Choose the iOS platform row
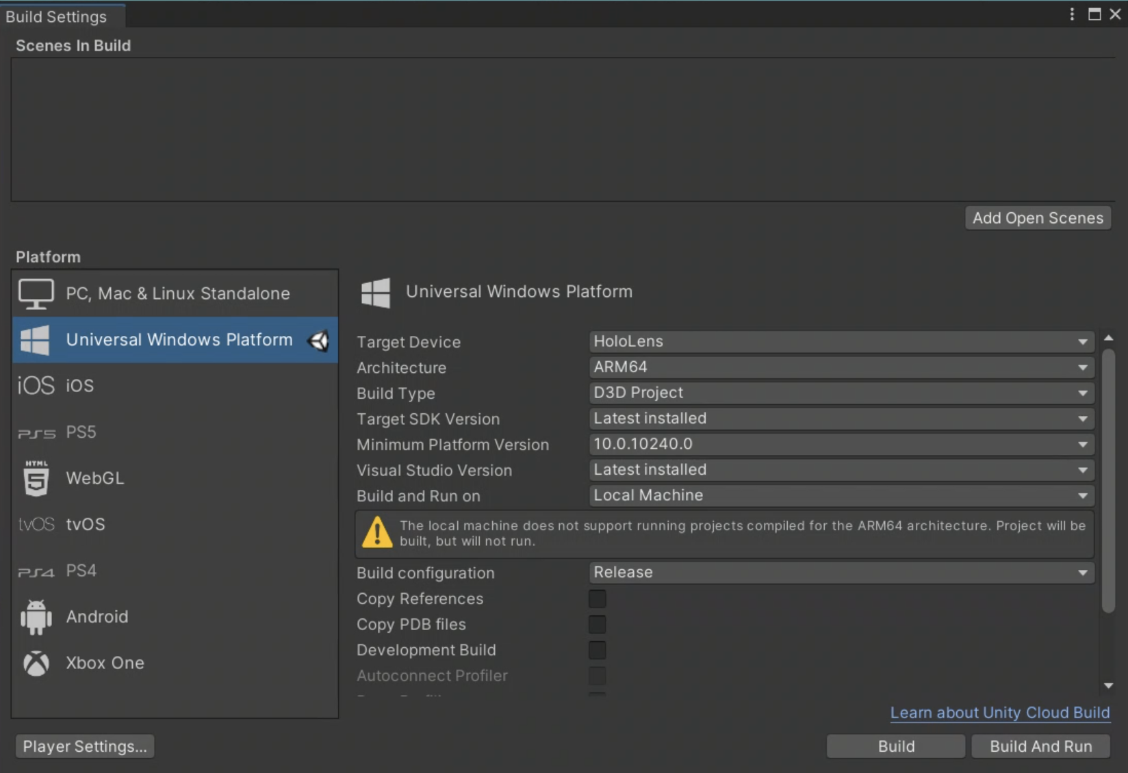1128x773 pixels. click(175, 386)
